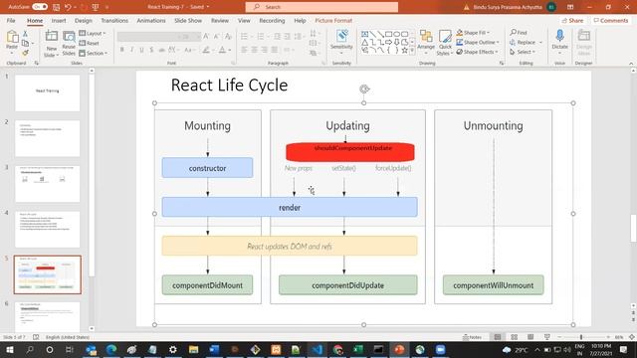Start Slide Show from status bar
Image resolution: width=637 pixels, height=358 pixels.
point(547,337)
